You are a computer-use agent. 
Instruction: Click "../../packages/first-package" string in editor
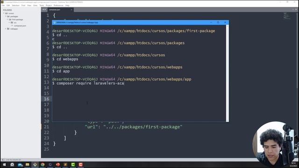click(x=143, y=127)
